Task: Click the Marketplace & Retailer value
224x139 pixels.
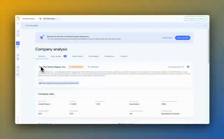Action: pos(170,114)
